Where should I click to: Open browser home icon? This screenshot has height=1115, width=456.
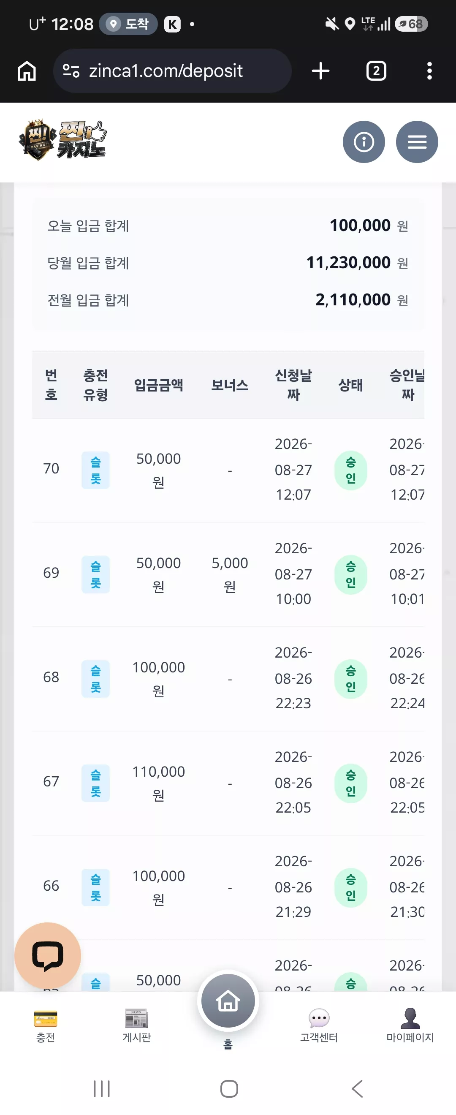pyautogui.click(x=27, y=71)
